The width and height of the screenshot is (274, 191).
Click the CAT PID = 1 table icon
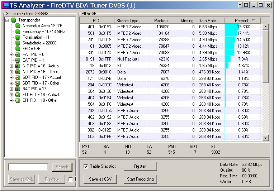pyautogui.click(x=17, y=60)
